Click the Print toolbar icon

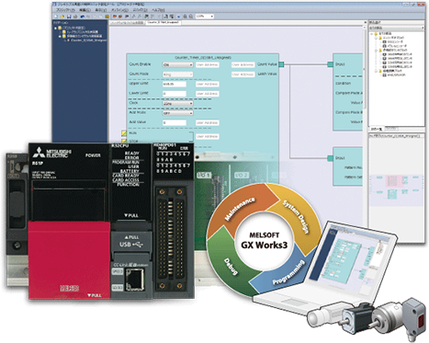[x=75, y=17]
